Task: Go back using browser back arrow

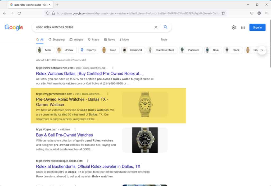Action: pyautogui.click(x=5, y=13)
